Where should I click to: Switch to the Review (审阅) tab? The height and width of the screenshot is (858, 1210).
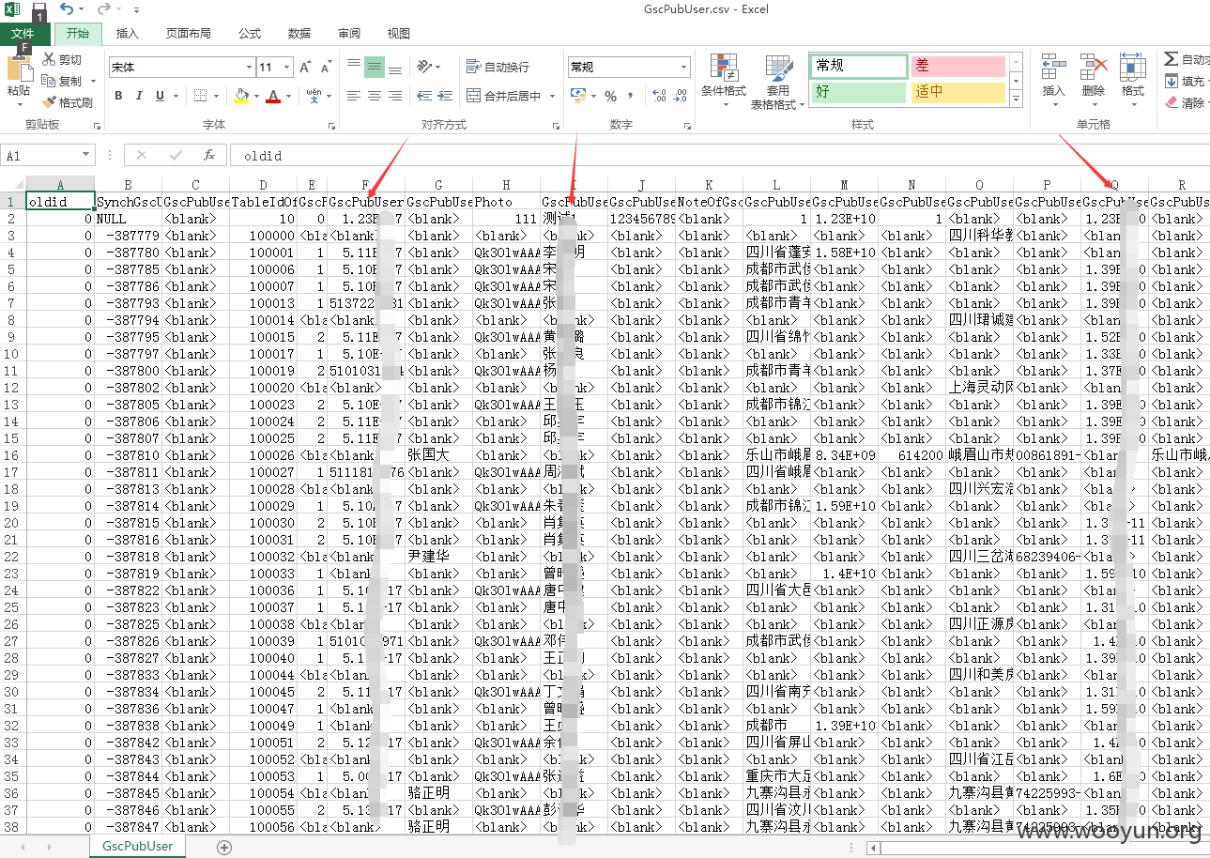tap(349, 34)
